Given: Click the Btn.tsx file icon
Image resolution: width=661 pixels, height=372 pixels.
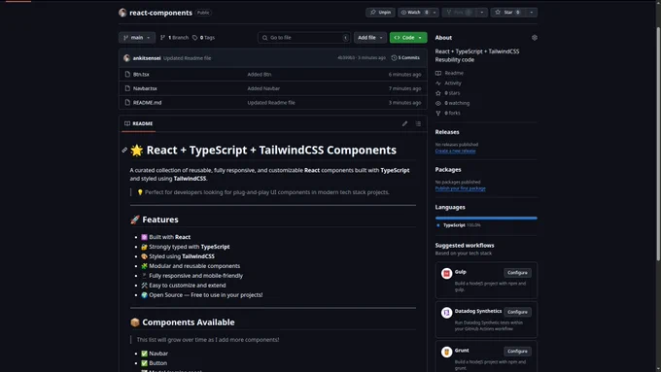Looking at the screenshot, I should coord(127,74).
